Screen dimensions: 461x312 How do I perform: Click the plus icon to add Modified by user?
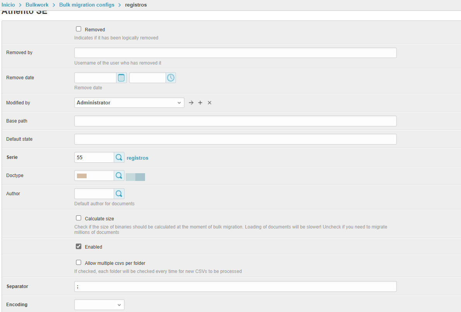pyautogui.click(x=200, y=103)
